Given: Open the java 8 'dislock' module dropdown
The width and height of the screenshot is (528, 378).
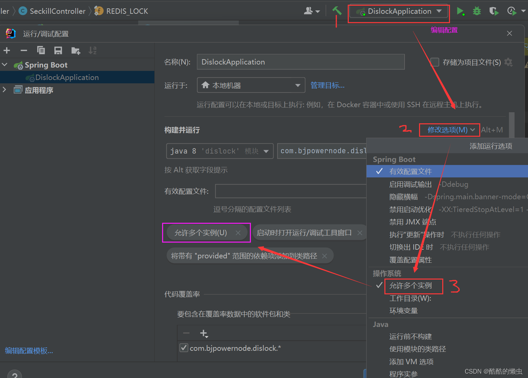Looking at the screenshot, I should click(x=220, y=151).
